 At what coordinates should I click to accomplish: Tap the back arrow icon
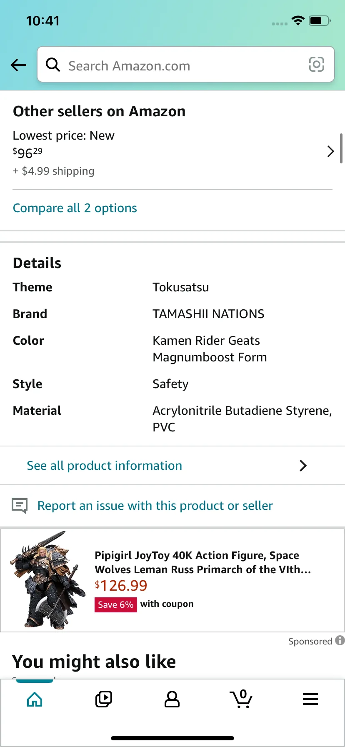tap(18, 65)
